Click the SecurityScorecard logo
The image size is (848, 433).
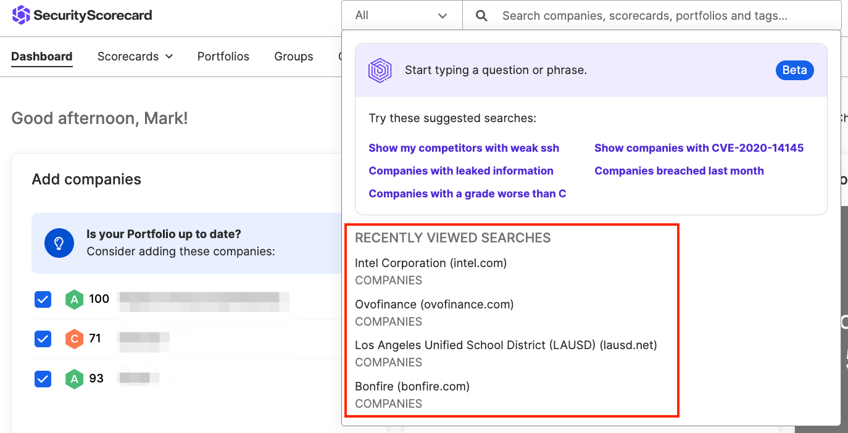tap(82, 15)
